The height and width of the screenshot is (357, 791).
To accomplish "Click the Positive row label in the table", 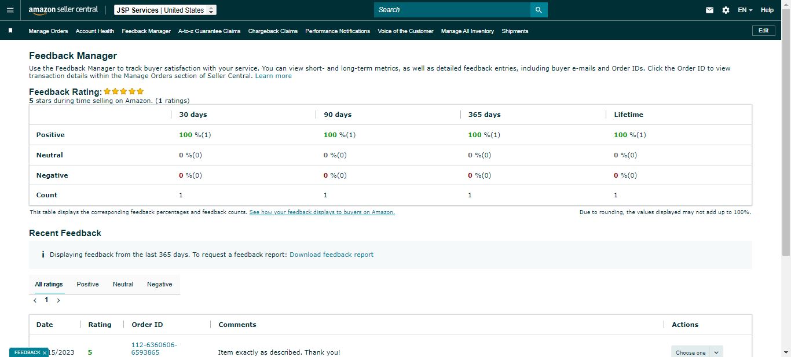I will [50, 135].
